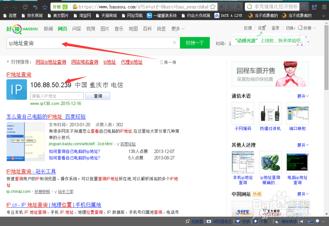Open the browser main menu hamburger icon
The image size is (329, 226).
(x=324, y=7)
